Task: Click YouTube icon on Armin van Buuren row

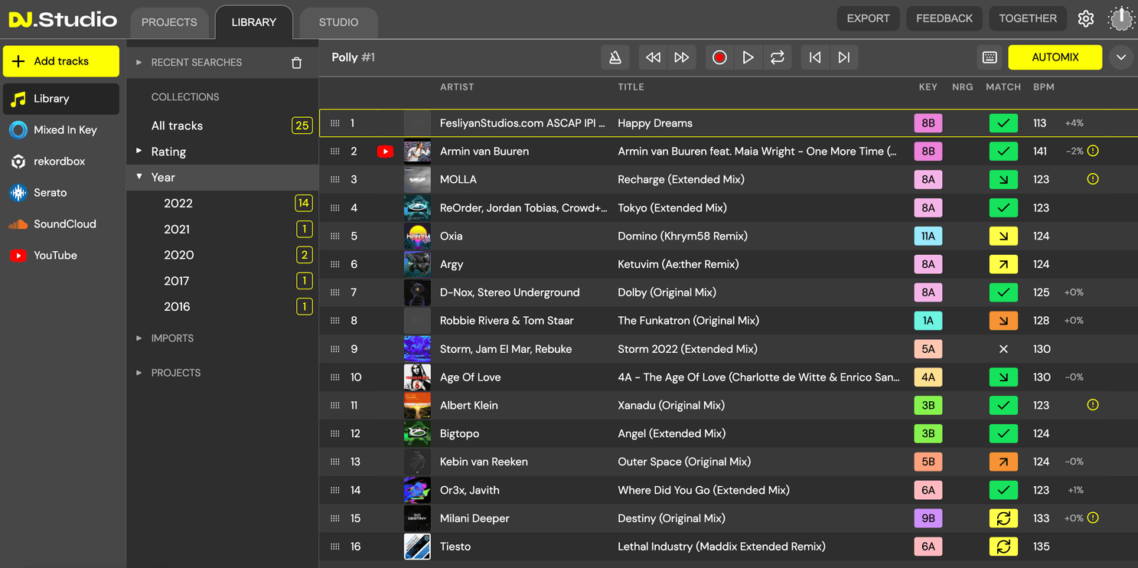Action: [385, 152]
